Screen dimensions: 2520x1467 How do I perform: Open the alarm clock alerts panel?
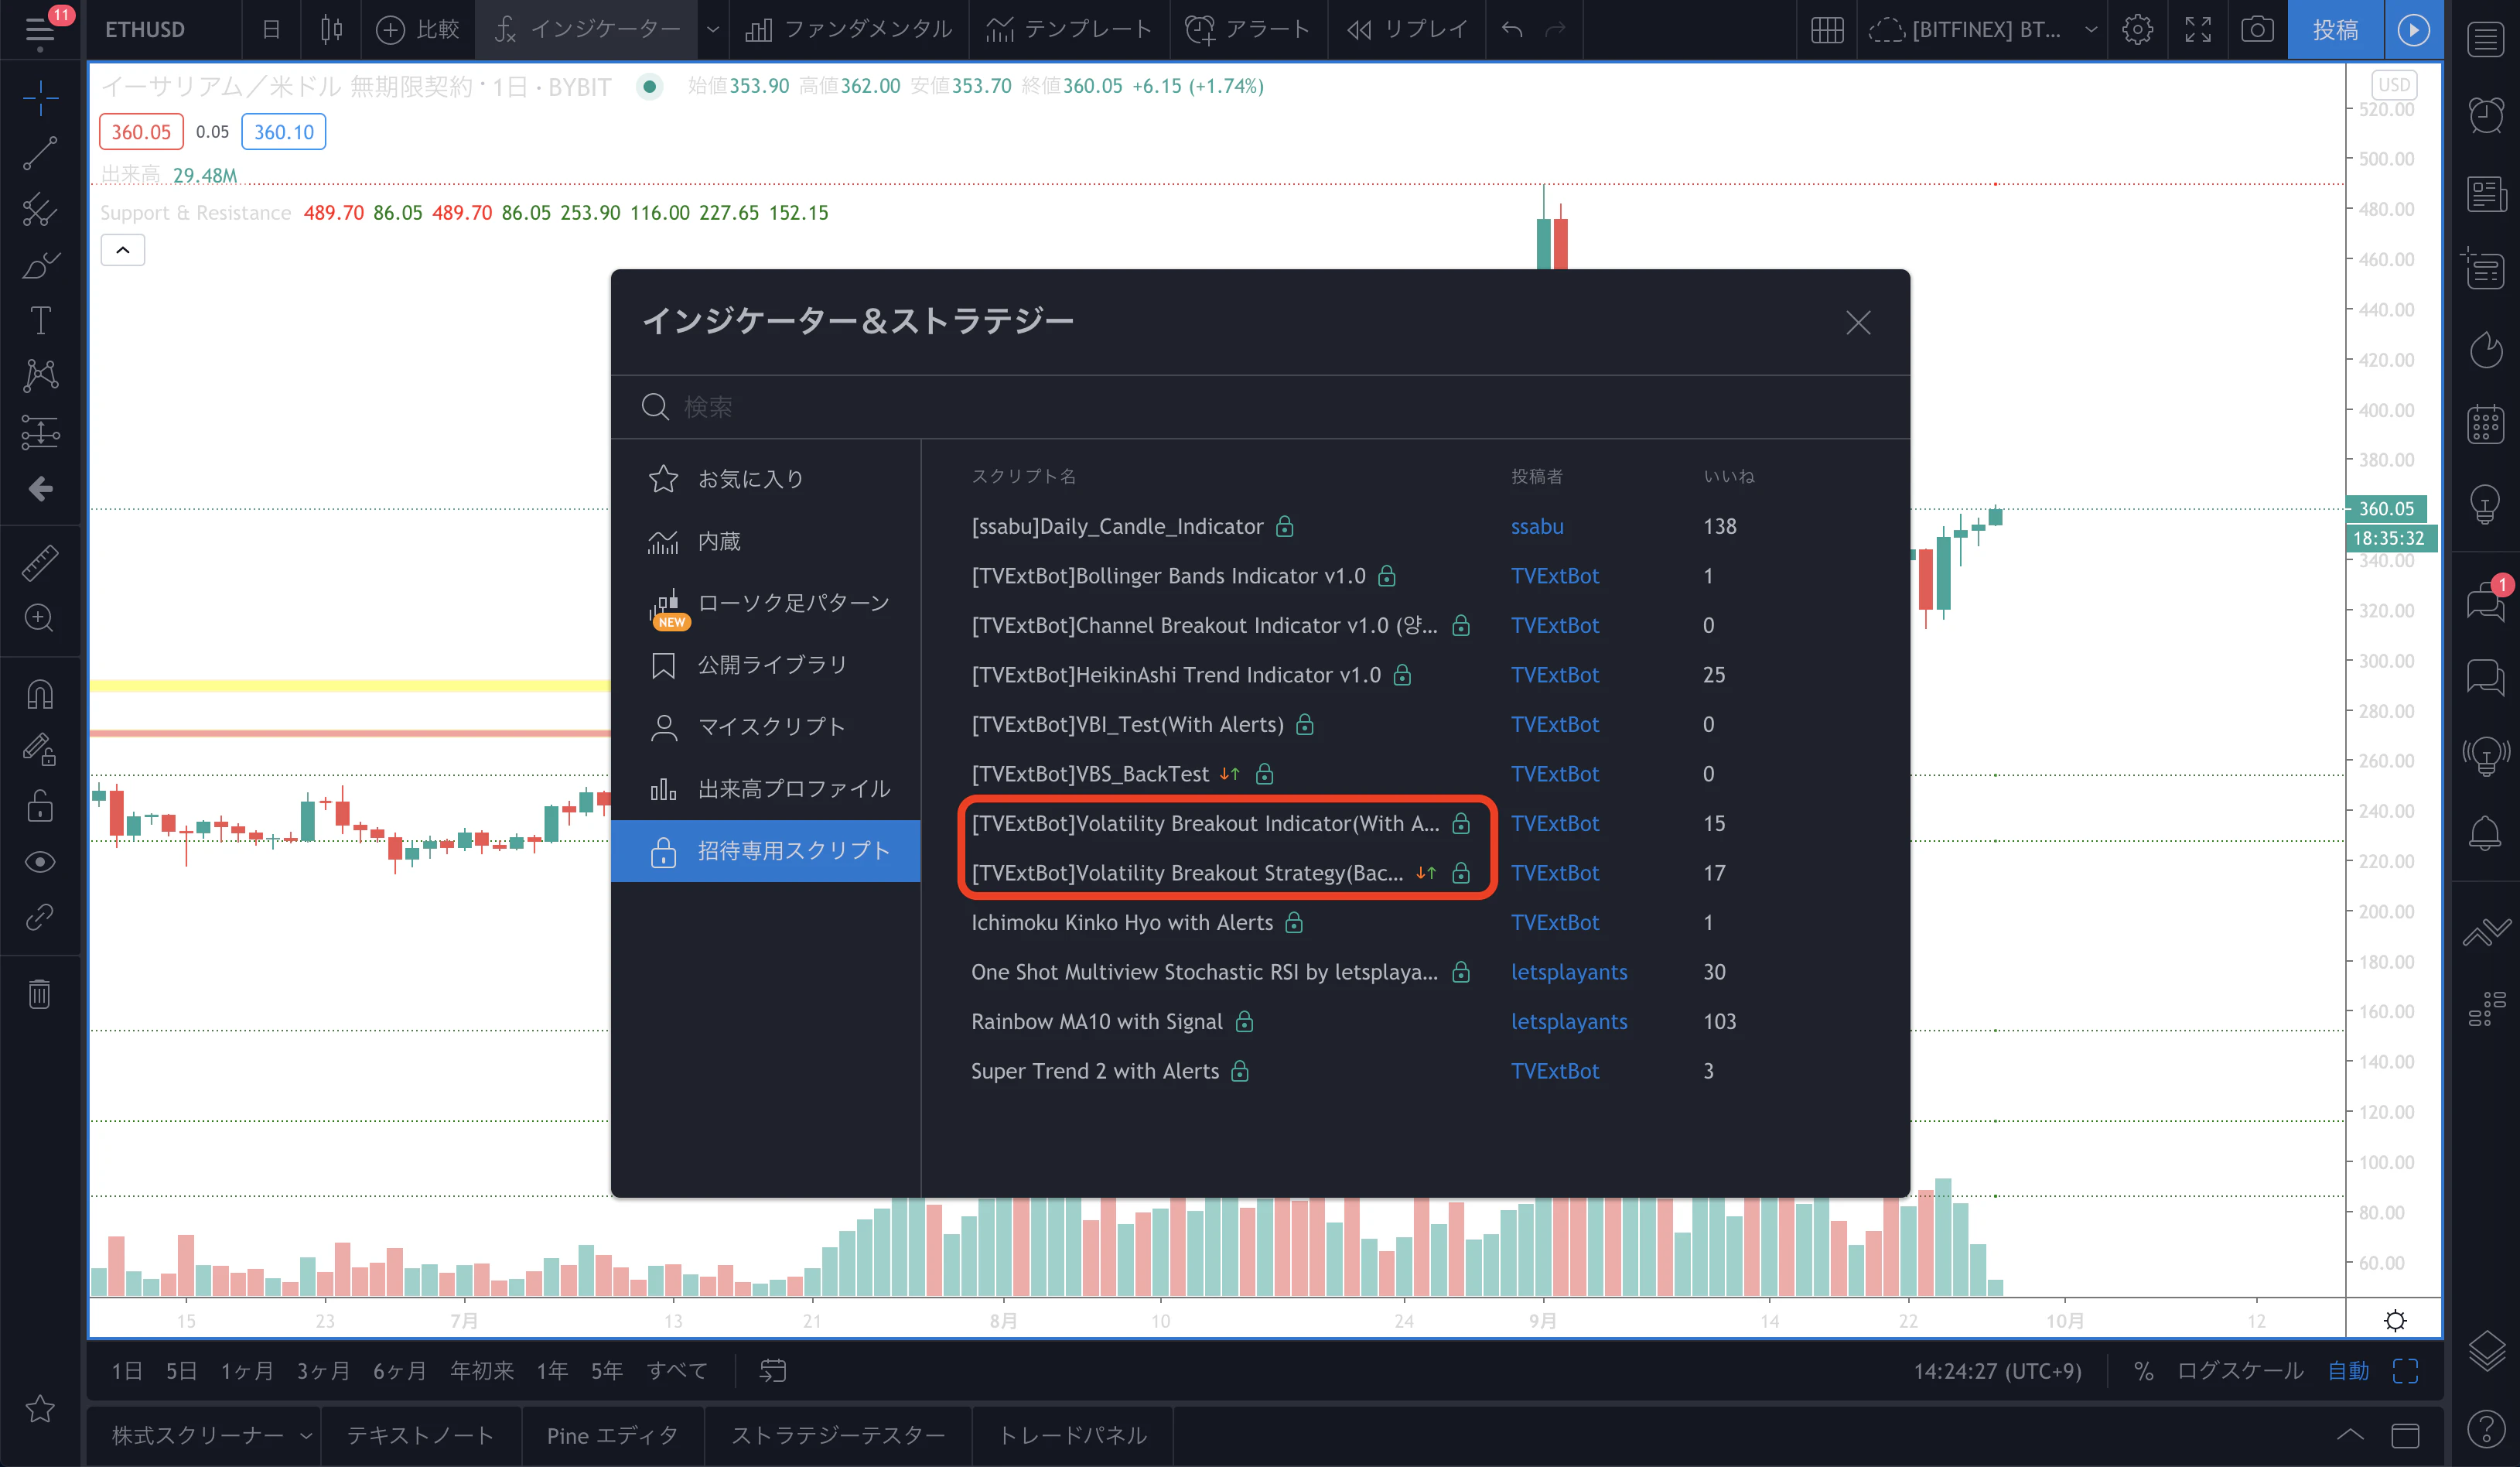click(x=2486, y=114)
